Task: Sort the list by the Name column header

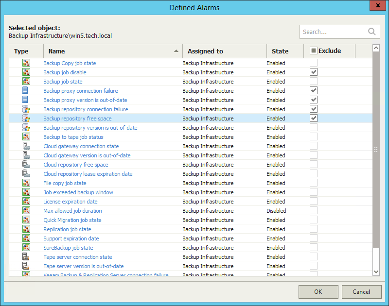Action: click(x=113, y=51)
